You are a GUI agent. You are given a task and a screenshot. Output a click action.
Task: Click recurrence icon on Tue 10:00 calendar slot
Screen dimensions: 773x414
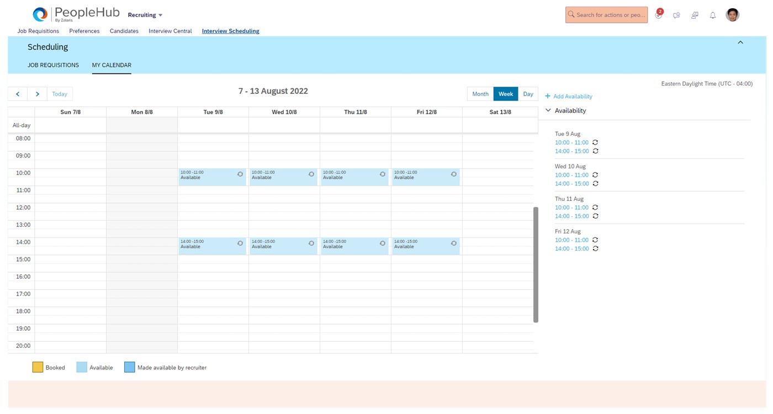pos(240,174)
